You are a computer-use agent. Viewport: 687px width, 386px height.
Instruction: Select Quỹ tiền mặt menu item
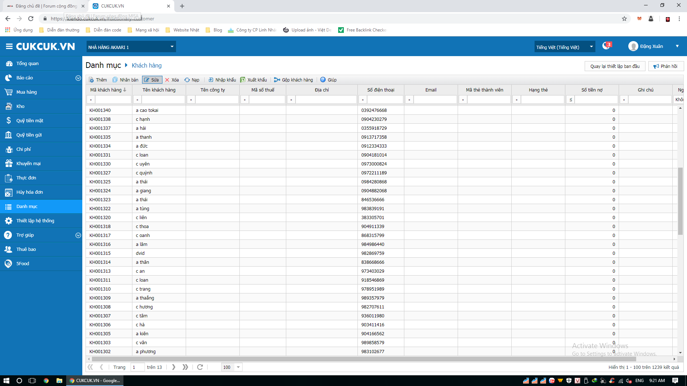(30, 120)
